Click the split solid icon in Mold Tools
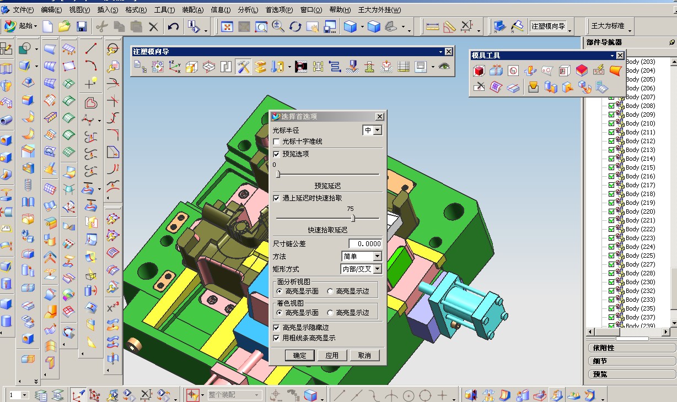The image size is (677, 402). 496,70
